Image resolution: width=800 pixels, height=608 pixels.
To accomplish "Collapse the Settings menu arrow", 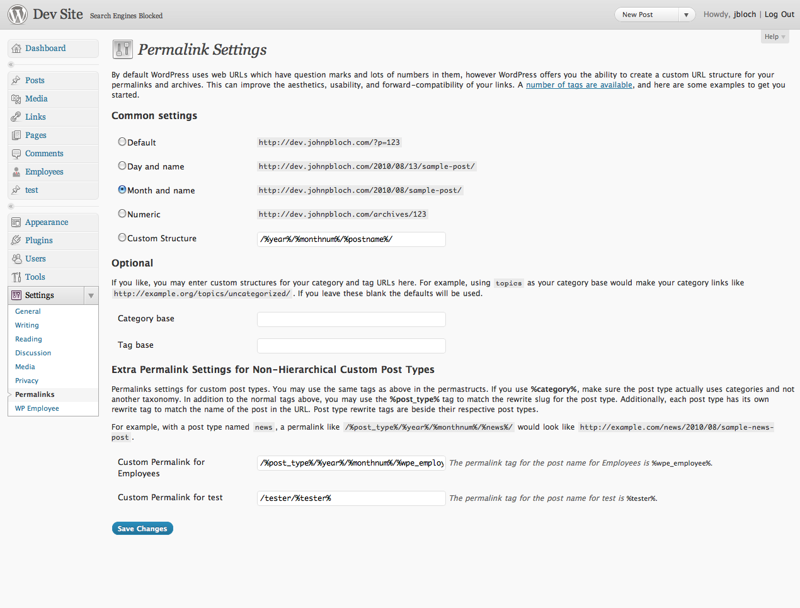I will [91, 295].
